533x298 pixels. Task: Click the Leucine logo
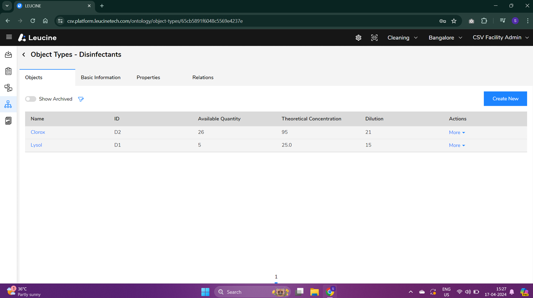click(38, 38)
